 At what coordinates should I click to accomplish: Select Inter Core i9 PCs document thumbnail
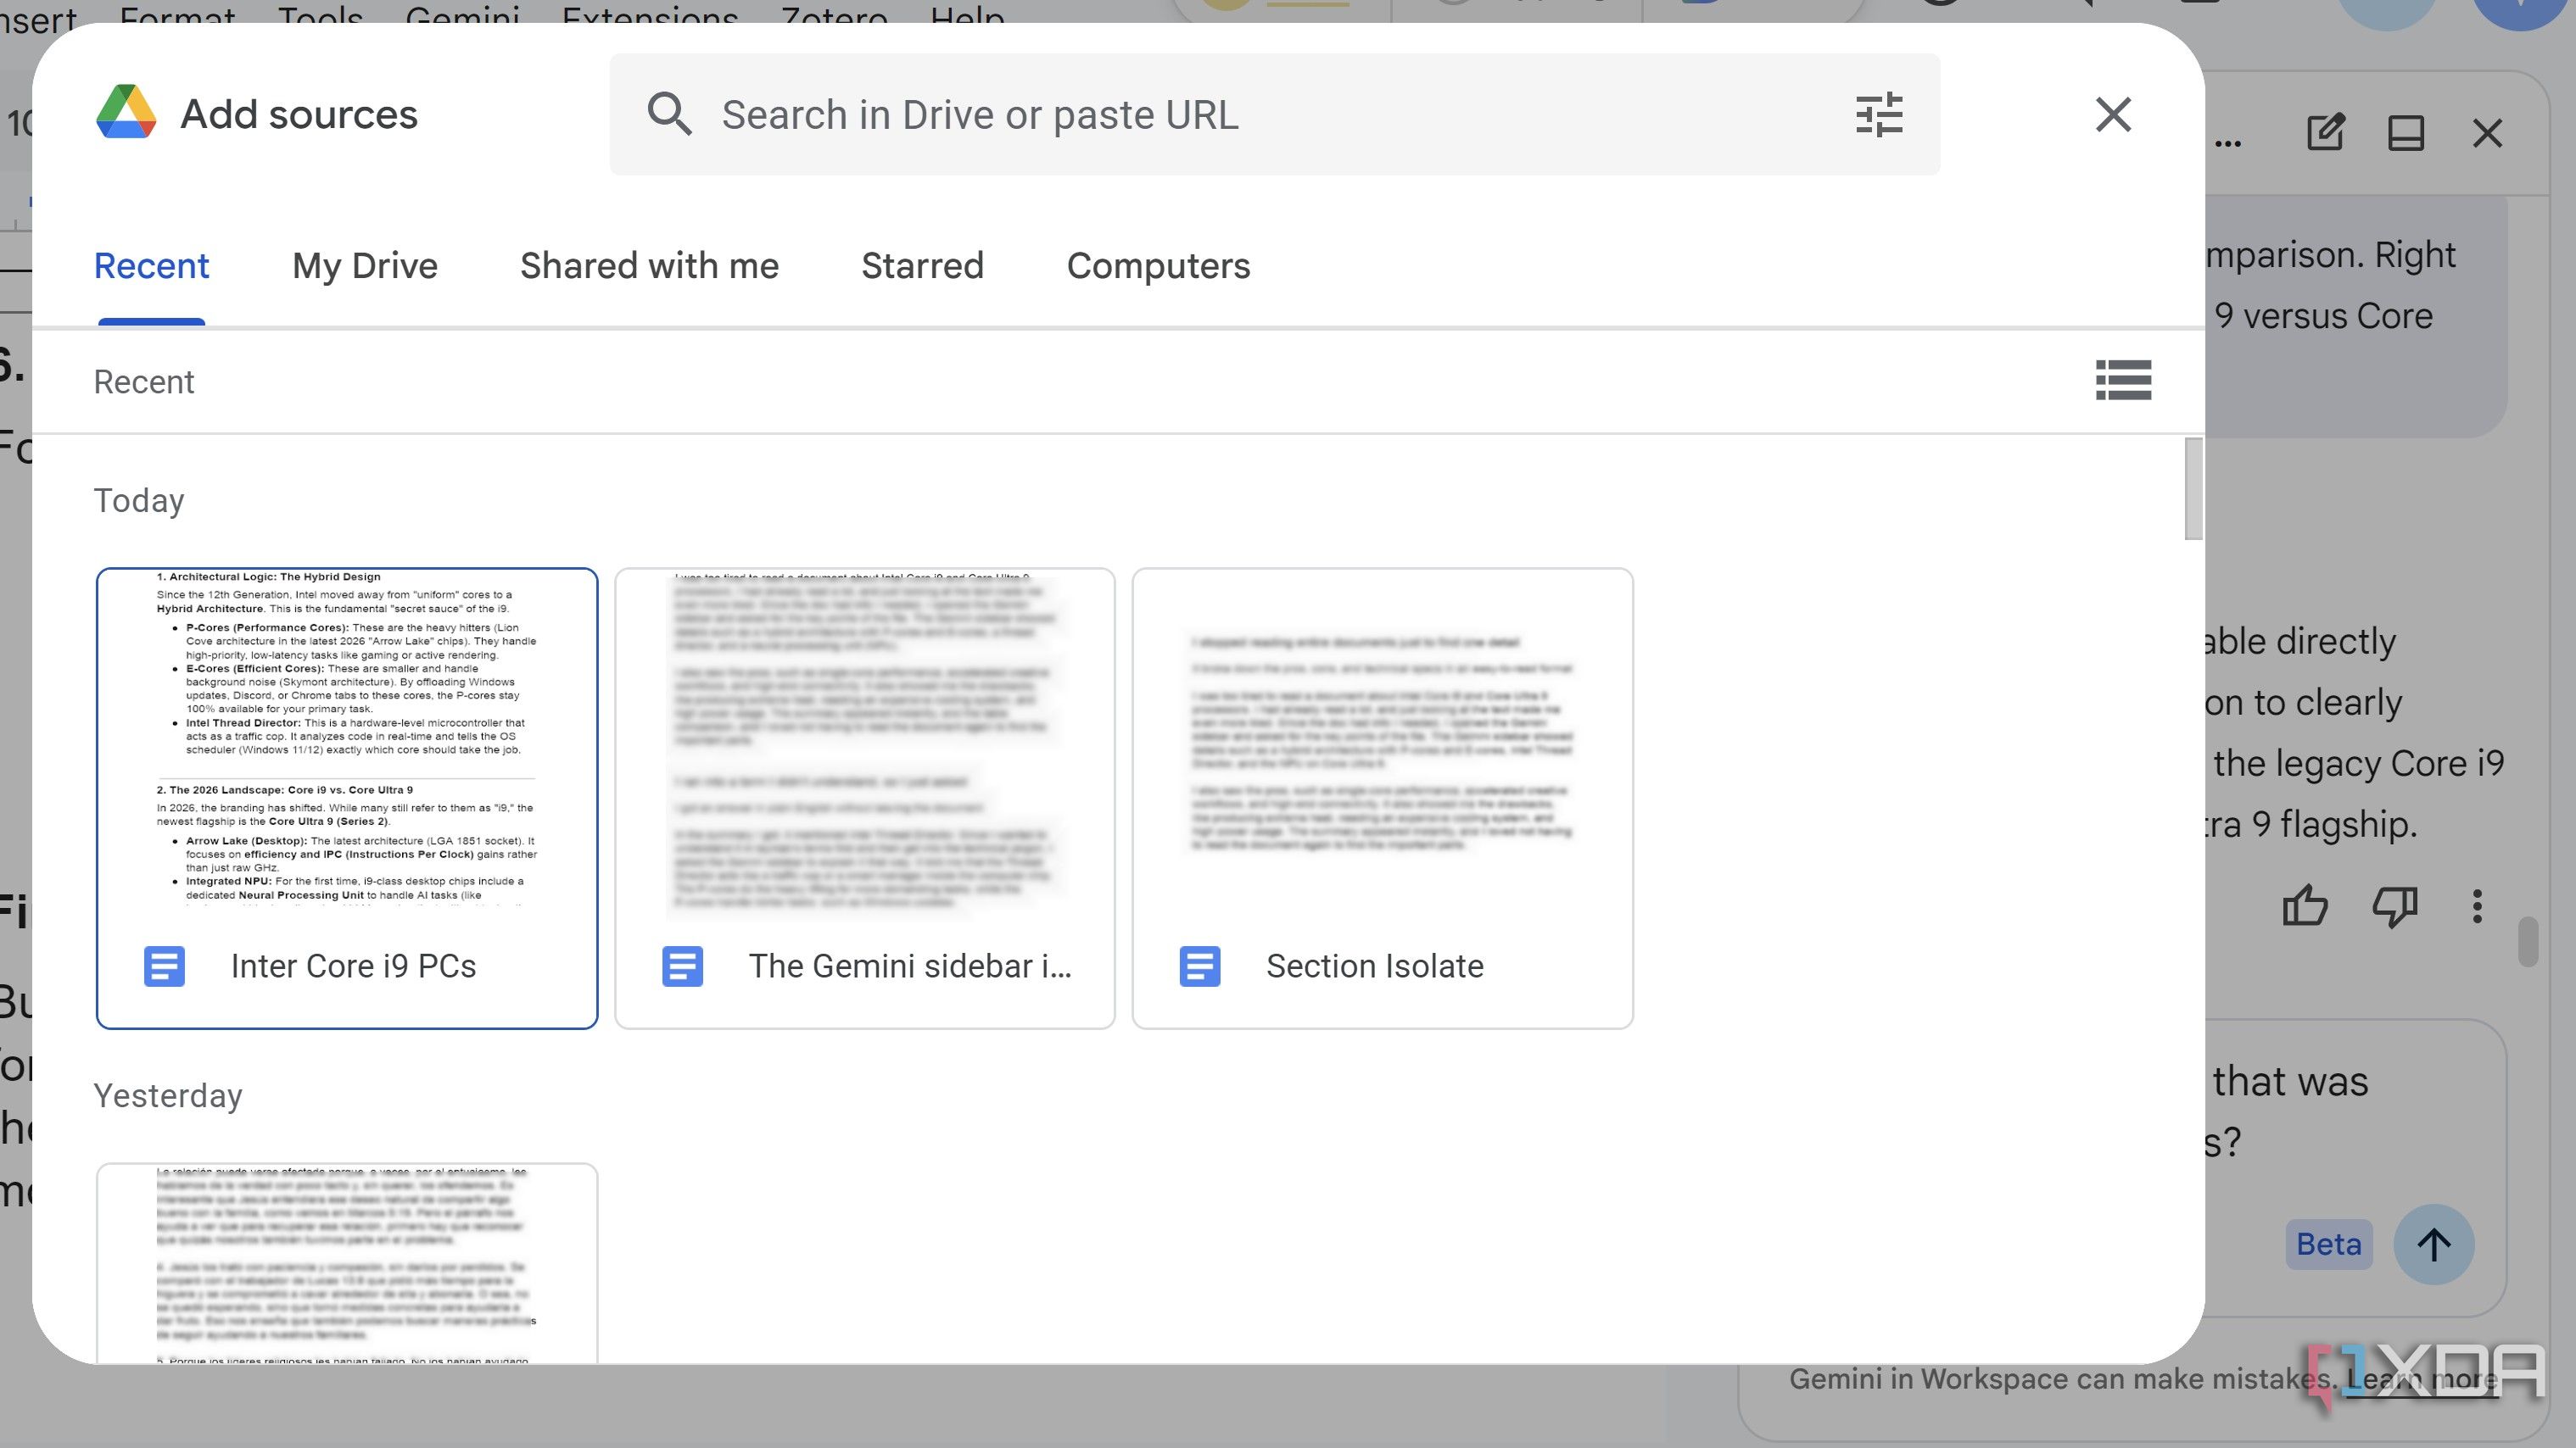tap(347, 798)
